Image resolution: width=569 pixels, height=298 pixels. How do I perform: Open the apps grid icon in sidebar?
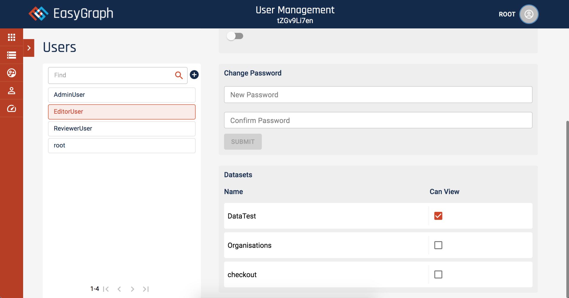[12, 37]
